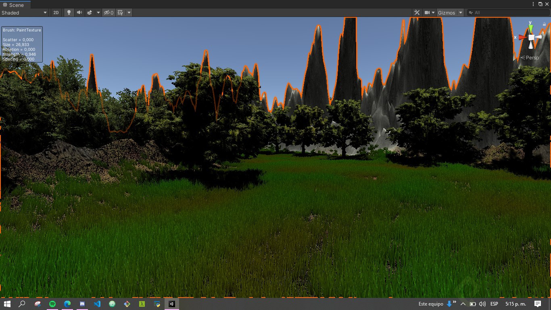Open the clock showing 5:15 p. m.
The image size is (551, 310).
pyautogui.click(x=516, y=304)
